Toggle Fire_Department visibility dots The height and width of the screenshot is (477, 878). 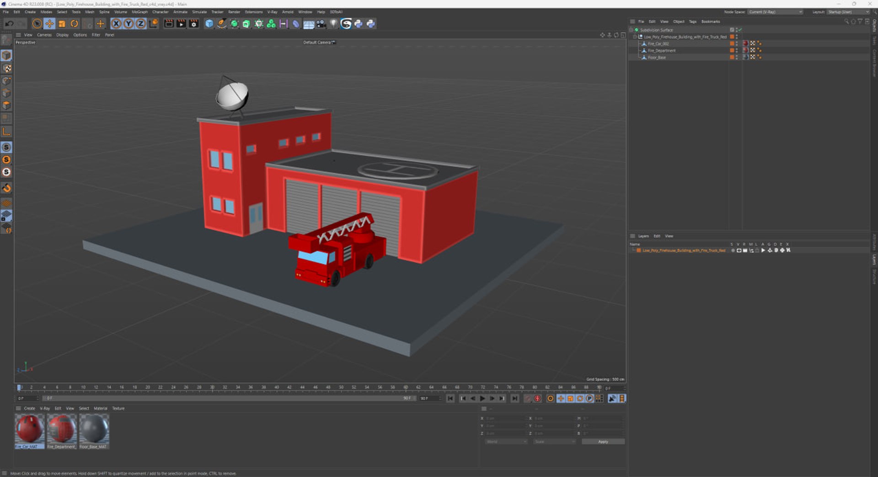737,51
